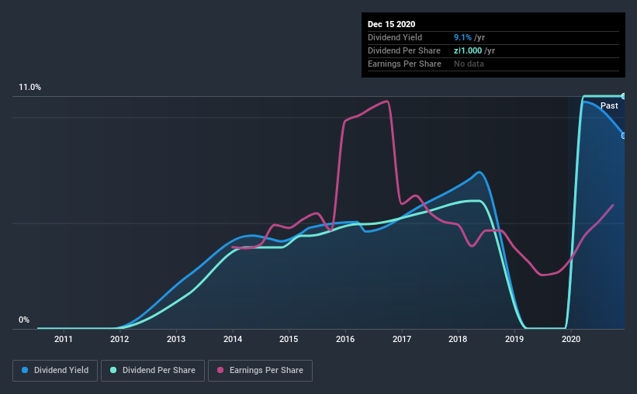Toggle the Dividend Yield legend button
637x394 pixels.
pyautogui.click(x=55, y=371)
